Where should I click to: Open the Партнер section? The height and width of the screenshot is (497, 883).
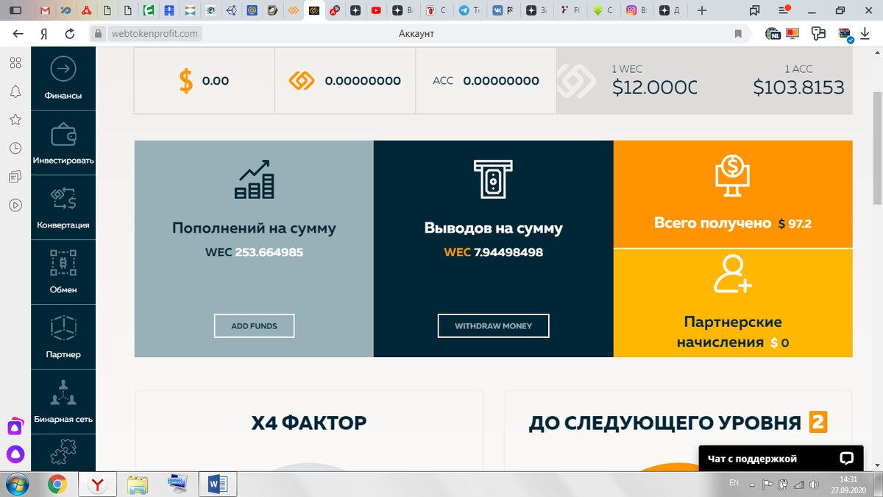(63, 337)
